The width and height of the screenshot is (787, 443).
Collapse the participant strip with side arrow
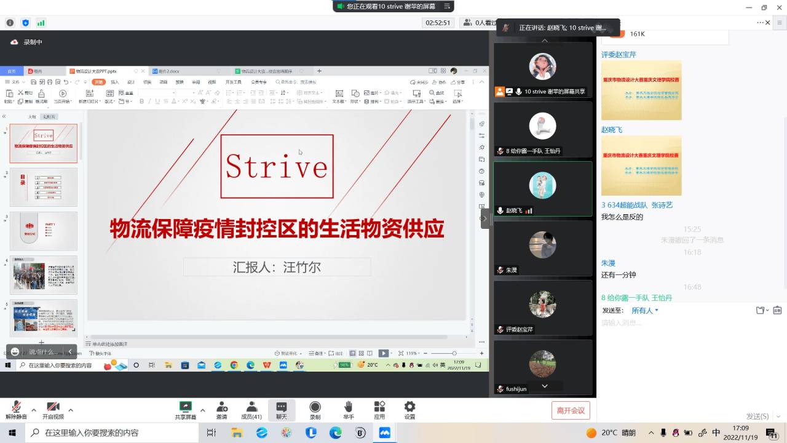pyautogui.click(x=485, y=218)
